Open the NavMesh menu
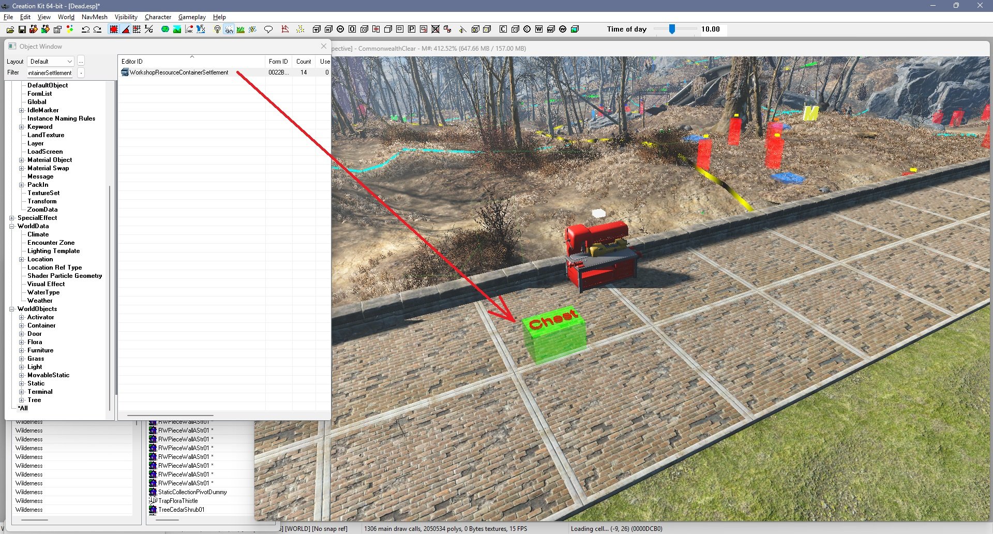 (95, 17)
